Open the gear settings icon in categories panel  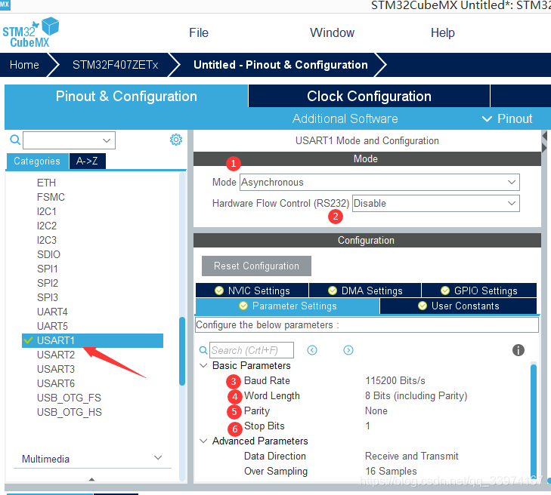click(176, 140)
